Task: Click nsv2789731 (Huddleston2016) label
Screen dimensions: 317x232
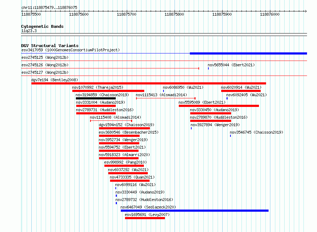Action: 105,110
